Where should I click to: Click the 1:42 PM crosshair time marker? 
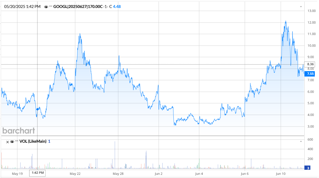click(37, 173)
